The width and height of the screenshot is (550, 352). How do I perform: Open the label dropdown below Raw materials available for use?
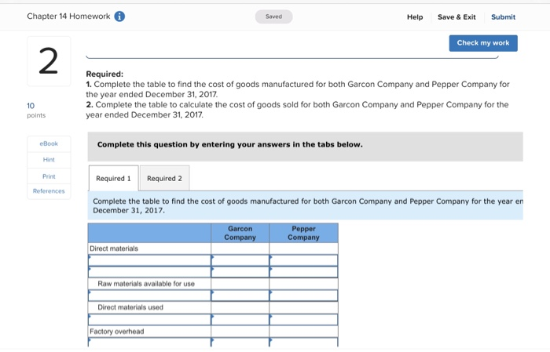(149, 296)
